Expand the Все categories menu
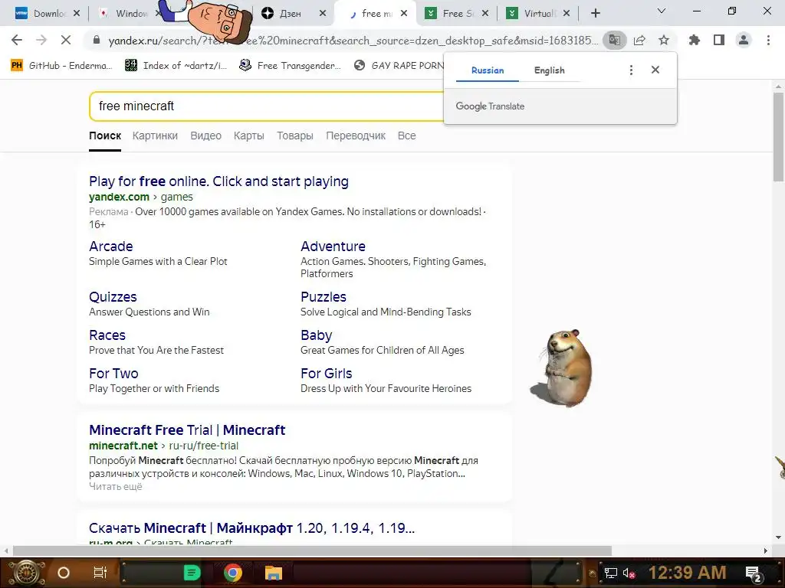This screenshot has height=588, width=785. (x=406, y=136)
